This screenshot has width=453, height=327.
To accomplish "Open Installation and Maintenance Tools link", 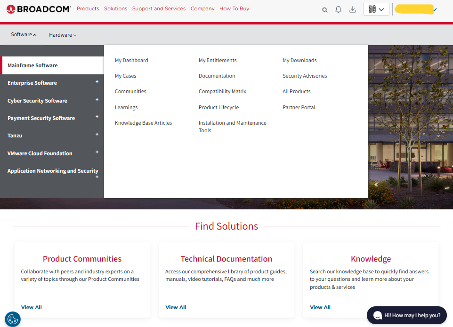I will tap(233, 127).
